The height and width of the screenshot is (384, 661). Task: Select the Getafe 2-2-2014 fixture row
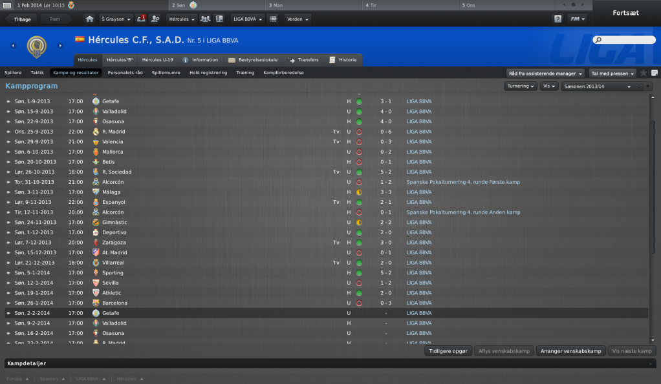pos(326,313)
